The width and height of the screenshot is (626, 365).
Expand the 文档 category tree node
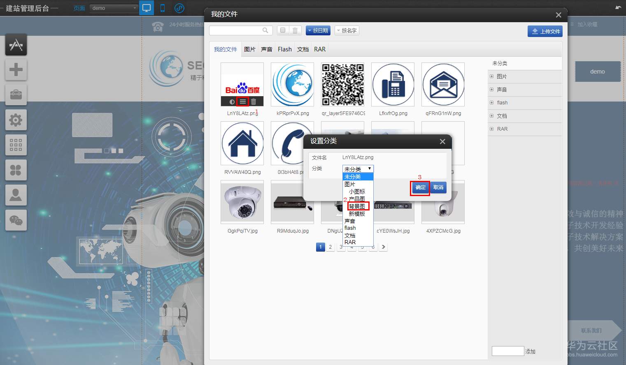(x=491, y=116)
